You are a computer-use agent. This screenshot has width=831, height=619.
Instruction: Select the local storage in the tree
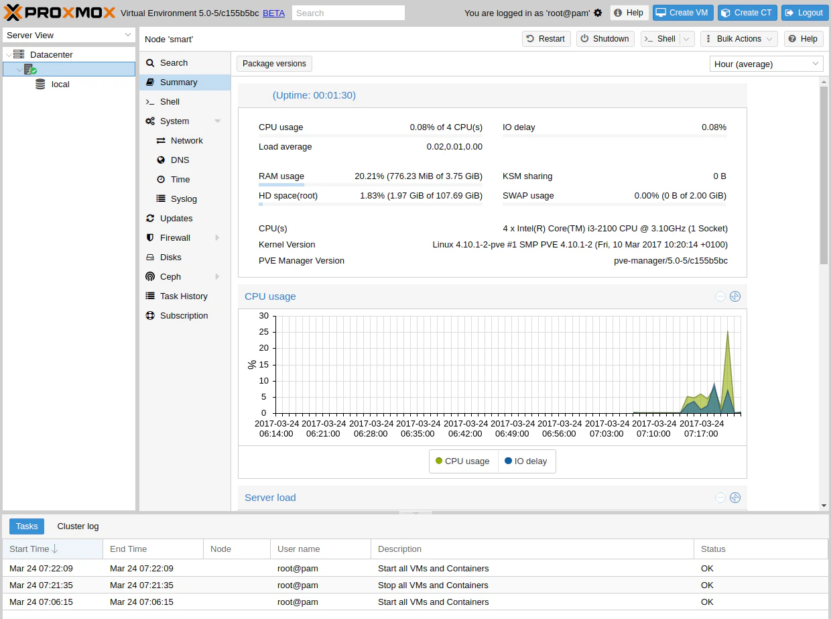(x=60, y=85)
